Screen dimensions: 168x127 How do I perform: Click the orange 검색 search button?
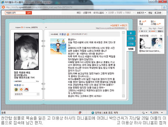(29, 13)
